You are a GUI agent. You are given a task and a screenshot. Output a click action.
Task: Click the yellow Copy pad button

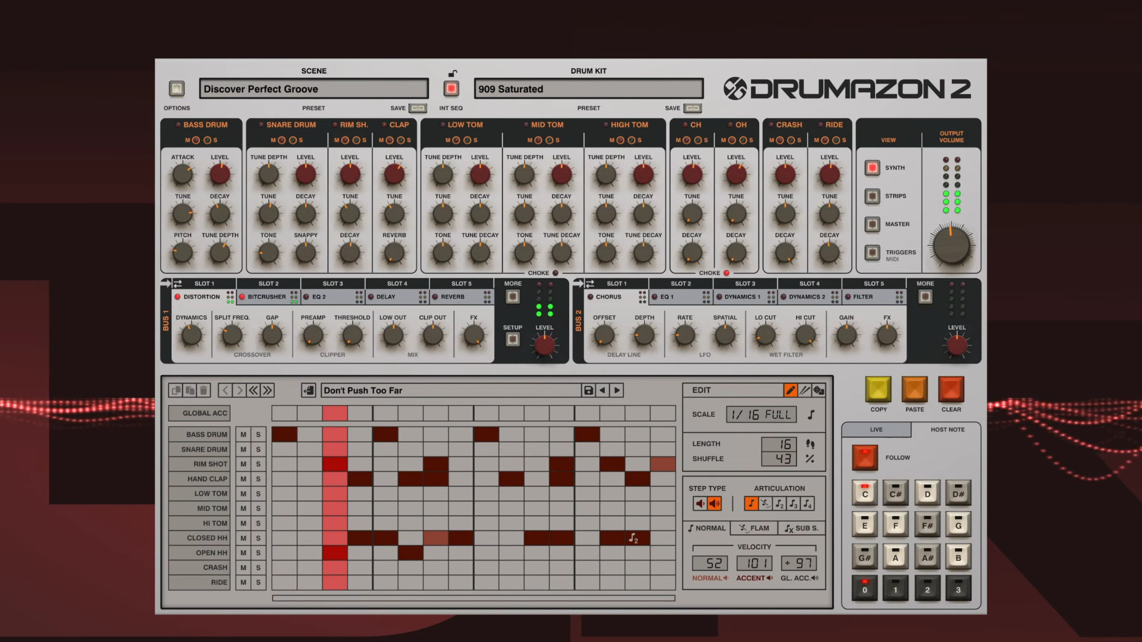click(x=878, y=390)
